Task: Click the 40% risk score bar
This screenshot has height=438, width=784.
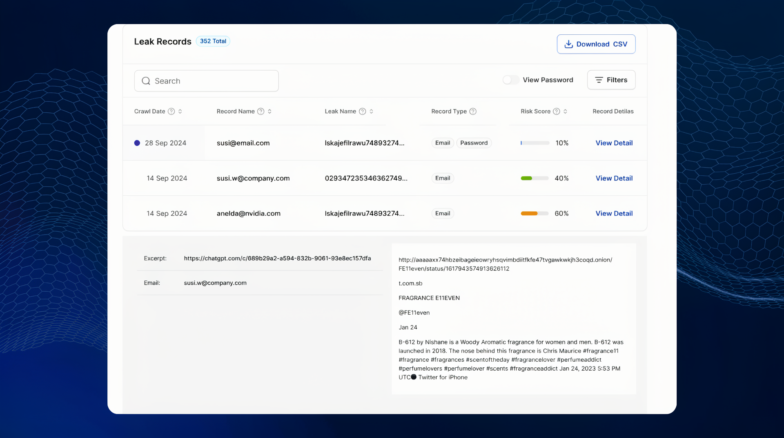Action: [535, 178]
